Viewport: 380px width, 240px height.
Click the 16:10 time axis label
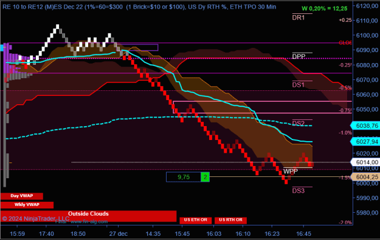click(x=243, y=234)
